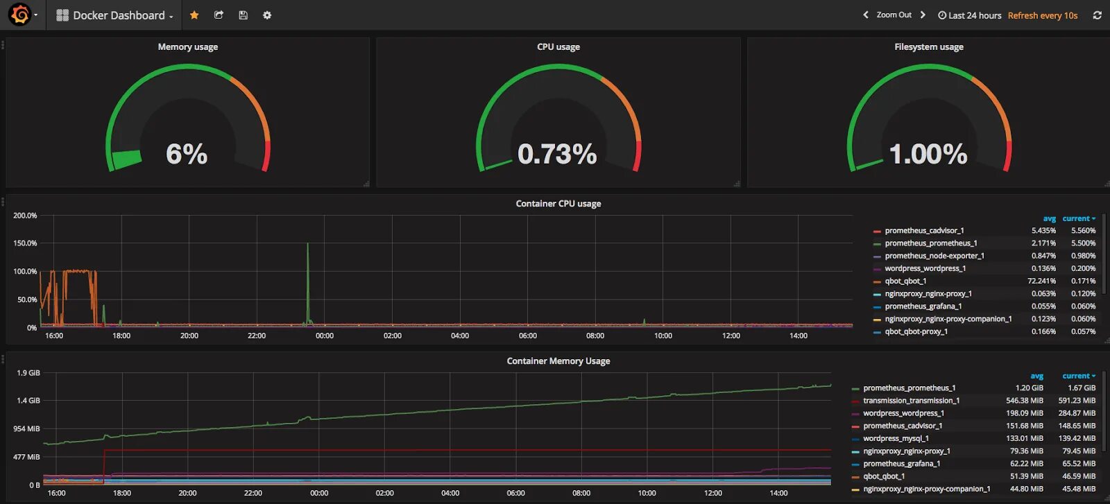Open the Memory usage panel title menu
Screen dimensions: 1110x504
(x=188, y=46)
